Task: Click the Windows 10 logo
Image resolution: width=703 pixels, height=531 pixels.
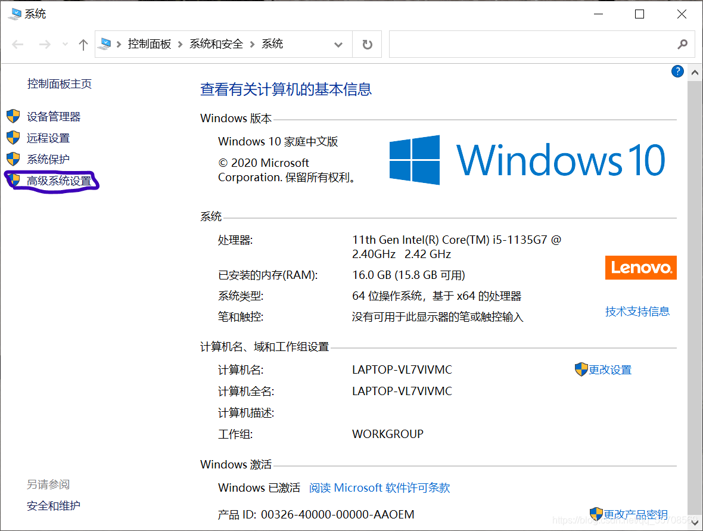Action: coord(527,160)
